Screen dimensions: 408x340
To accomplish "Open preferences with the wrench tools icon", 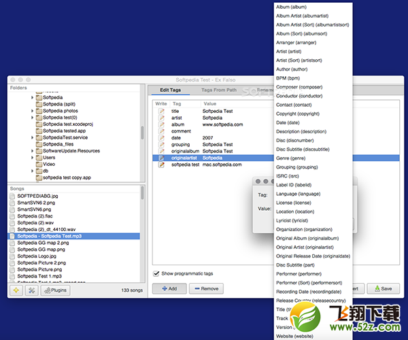I will coord(32,290).
